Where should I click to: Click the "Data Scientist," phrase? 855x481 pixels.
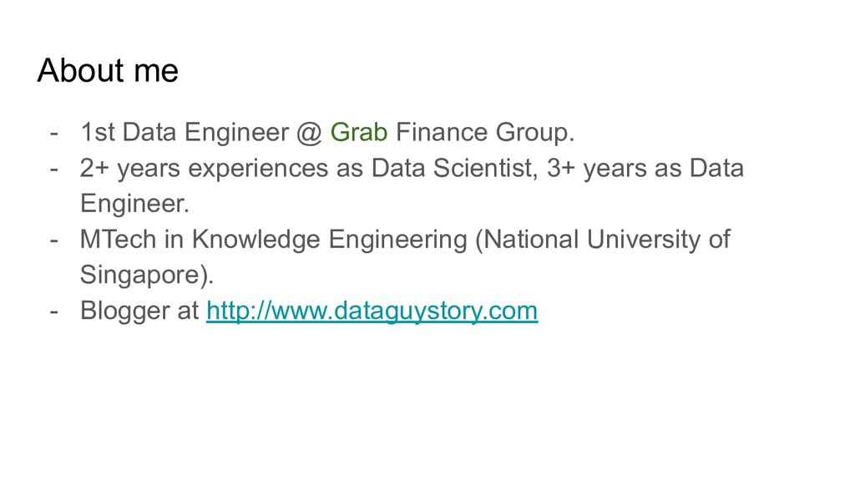pyautogui.click(x=455, y=168)
